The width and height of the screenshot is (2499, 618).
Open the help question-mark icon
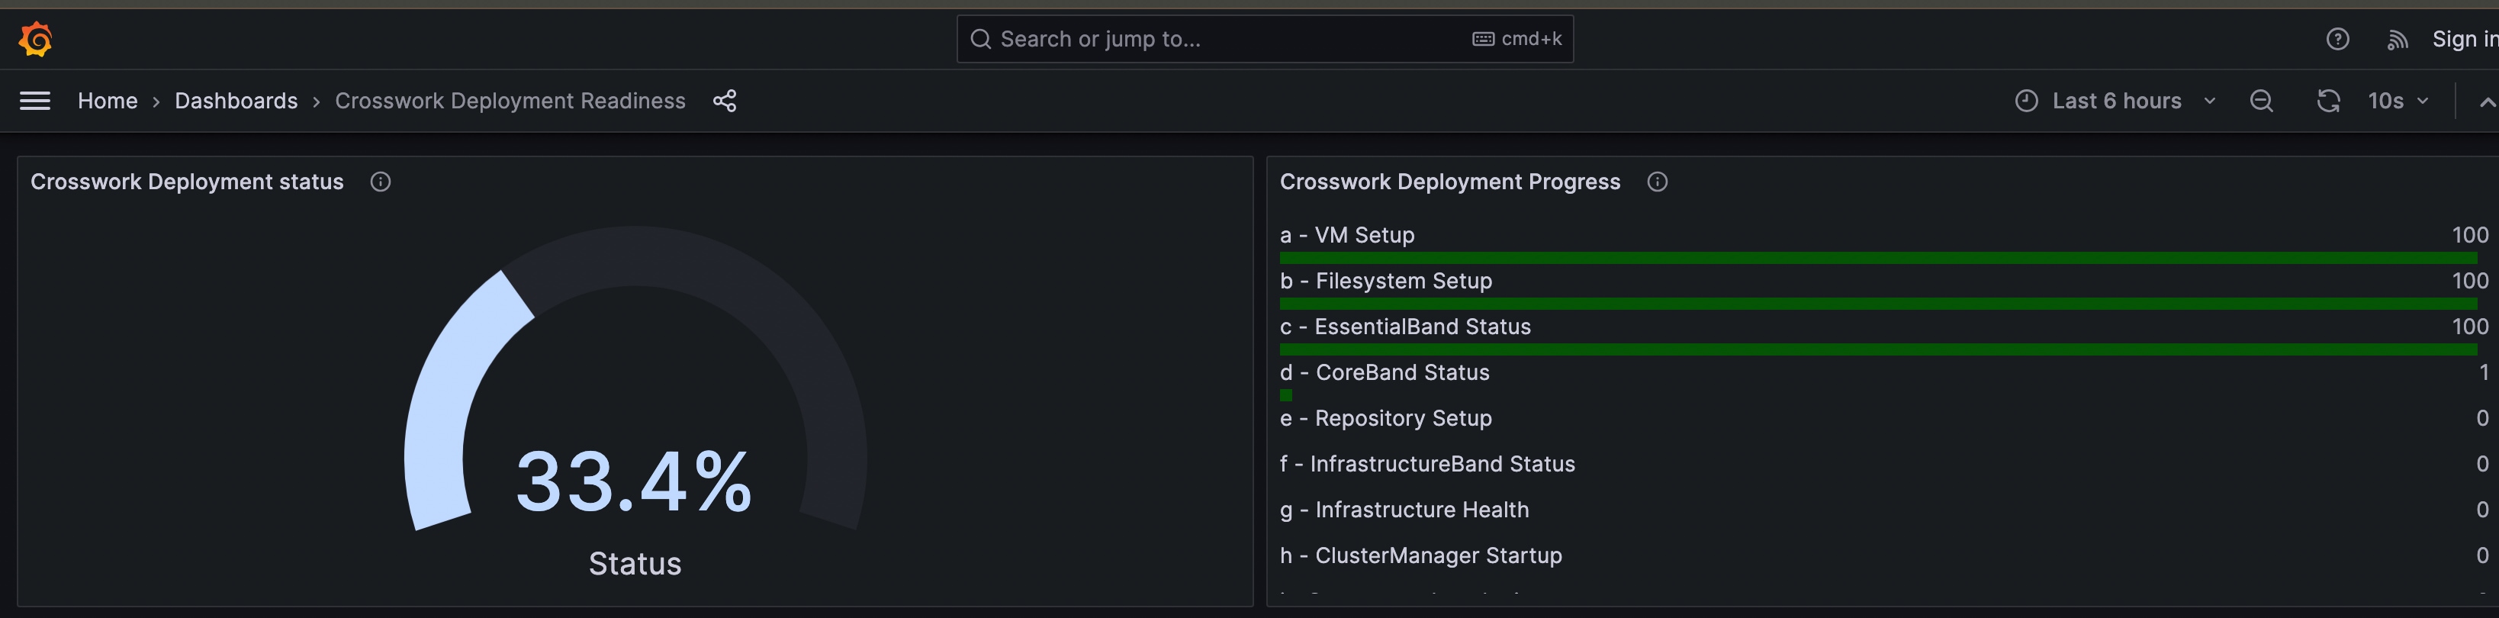[2337, 39]
